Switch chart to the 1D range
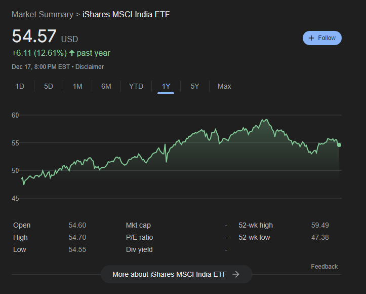This screenshot has width=366, height=294. click(x=20, y=86)
